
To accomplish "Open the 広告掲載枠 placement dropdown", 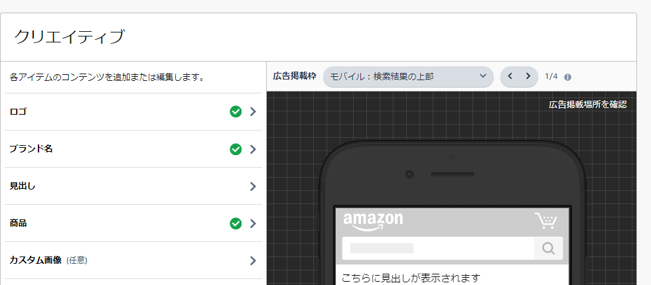I will tap(408, 76).
